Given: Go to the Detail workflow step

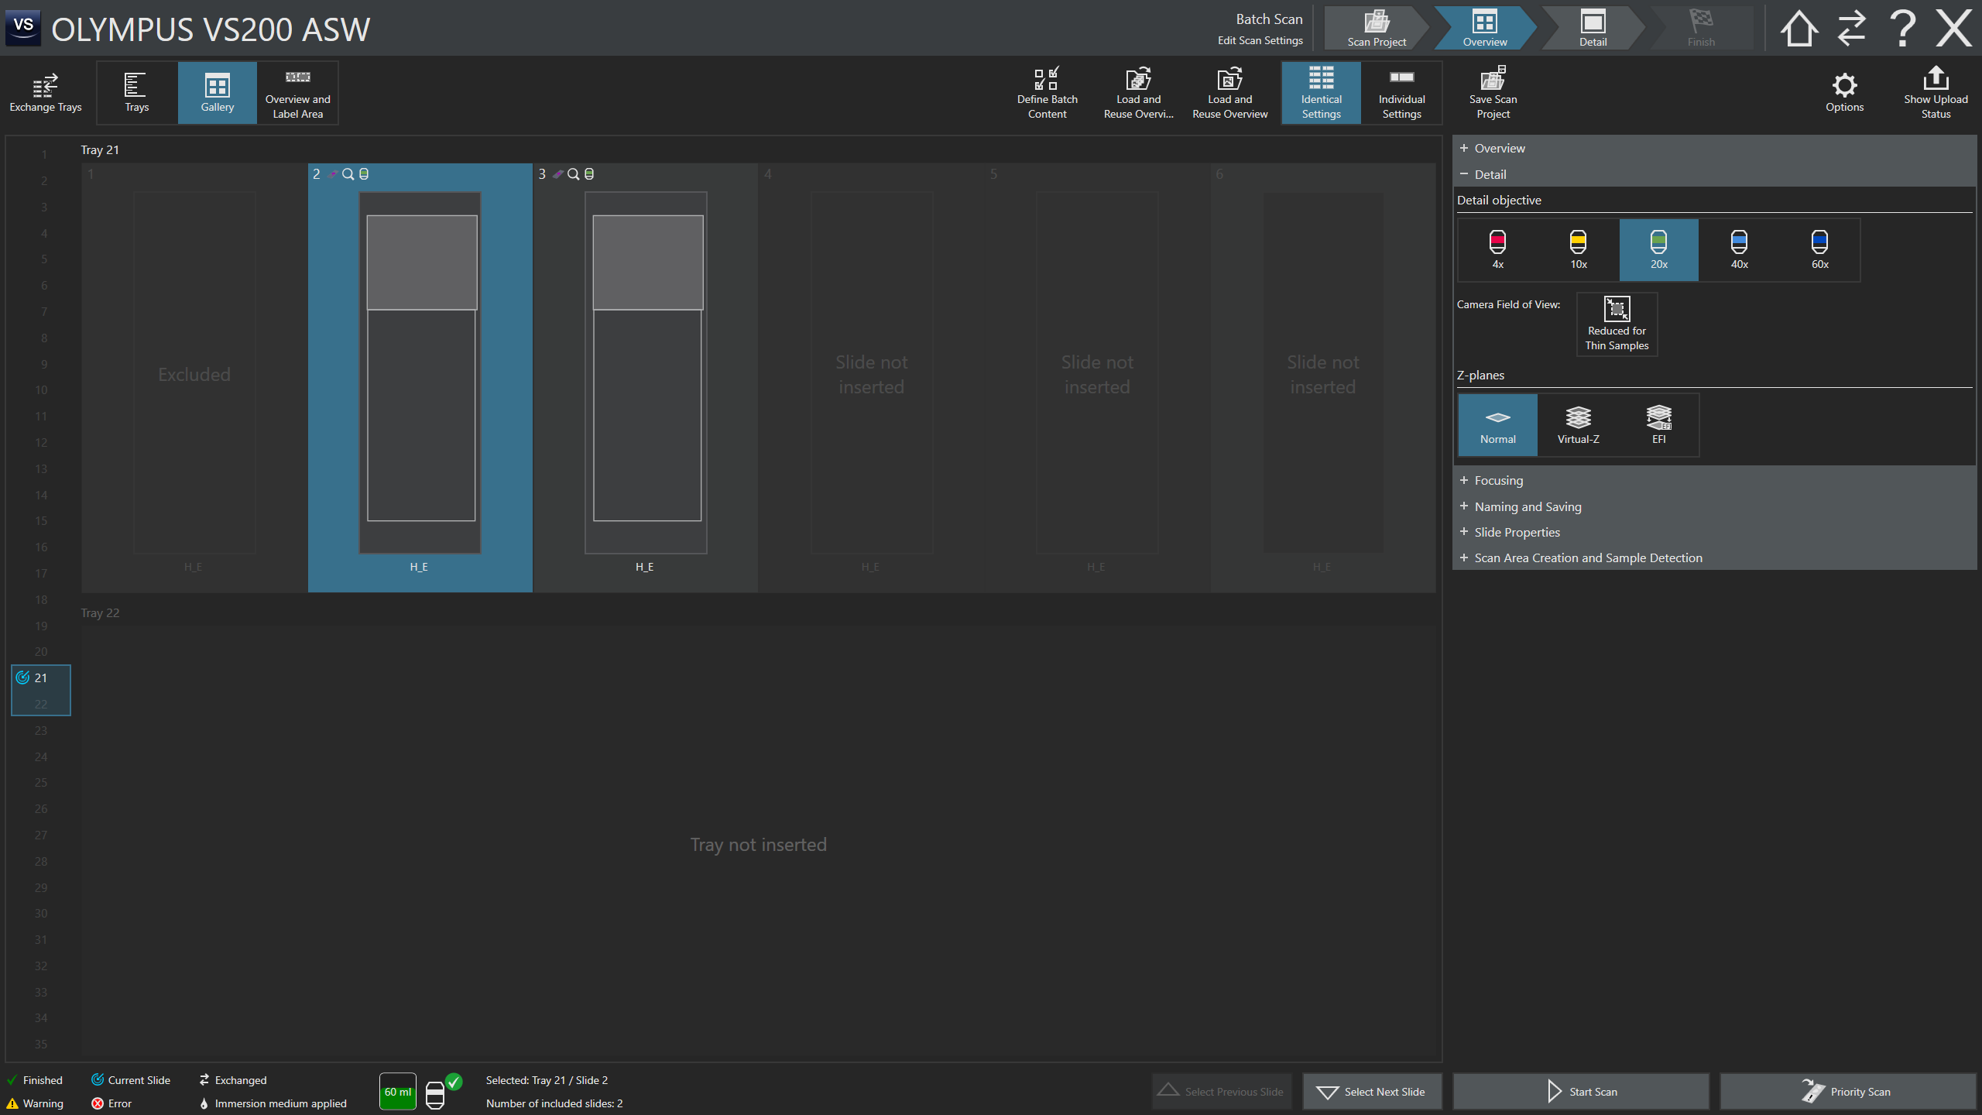Looking at the screenshot, I should 1593,29.
